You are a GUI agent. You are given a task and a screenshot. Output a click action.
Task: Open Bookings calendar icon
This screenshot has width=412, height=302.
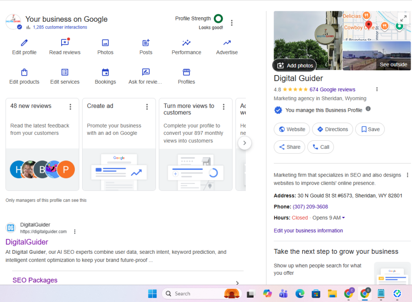pos(105,72)
